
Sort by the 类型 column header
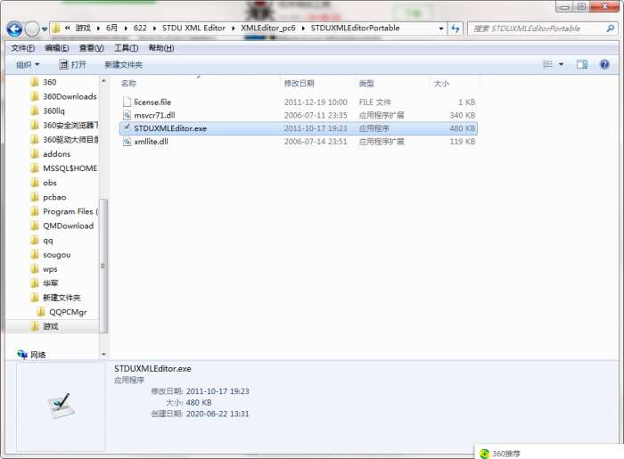pyautogui.click(x=366, y=83)
